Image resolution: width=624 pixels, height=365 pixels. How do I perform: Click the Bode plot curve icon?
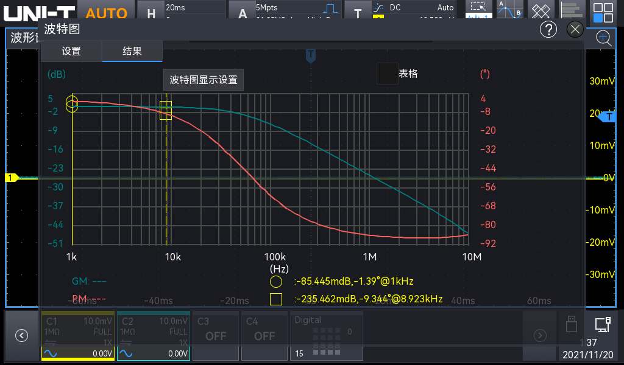[x=511, y=11]
